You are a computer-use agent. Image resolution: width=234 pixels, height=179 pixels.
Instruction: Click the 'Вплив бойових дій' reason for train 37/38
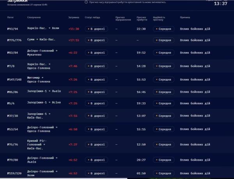click(x=195, y=116)
